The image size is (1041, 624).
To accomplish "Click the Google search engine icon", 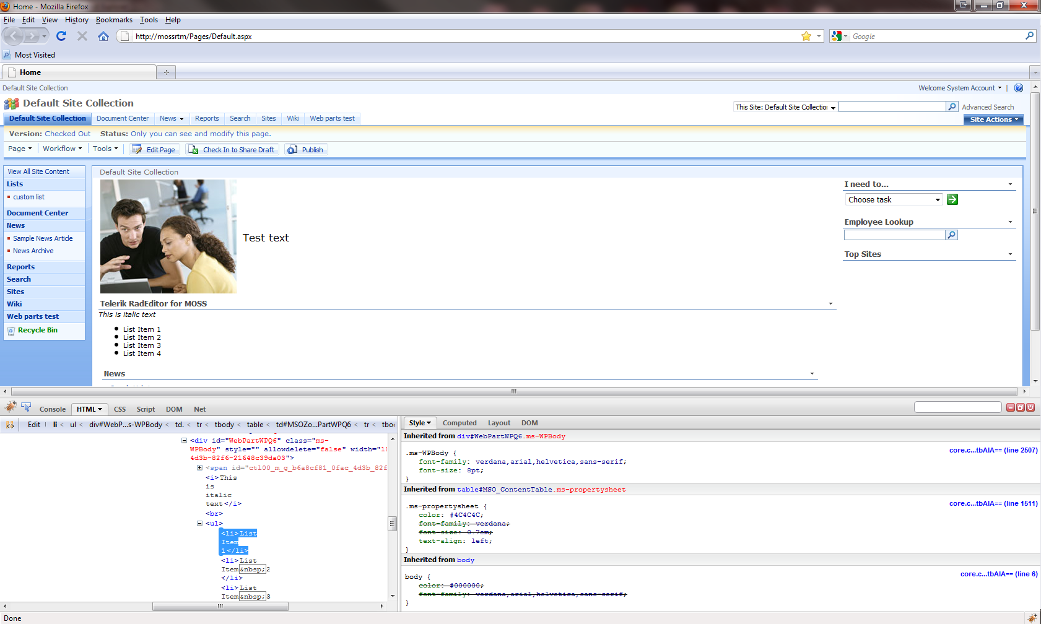I will pos(837,36).
